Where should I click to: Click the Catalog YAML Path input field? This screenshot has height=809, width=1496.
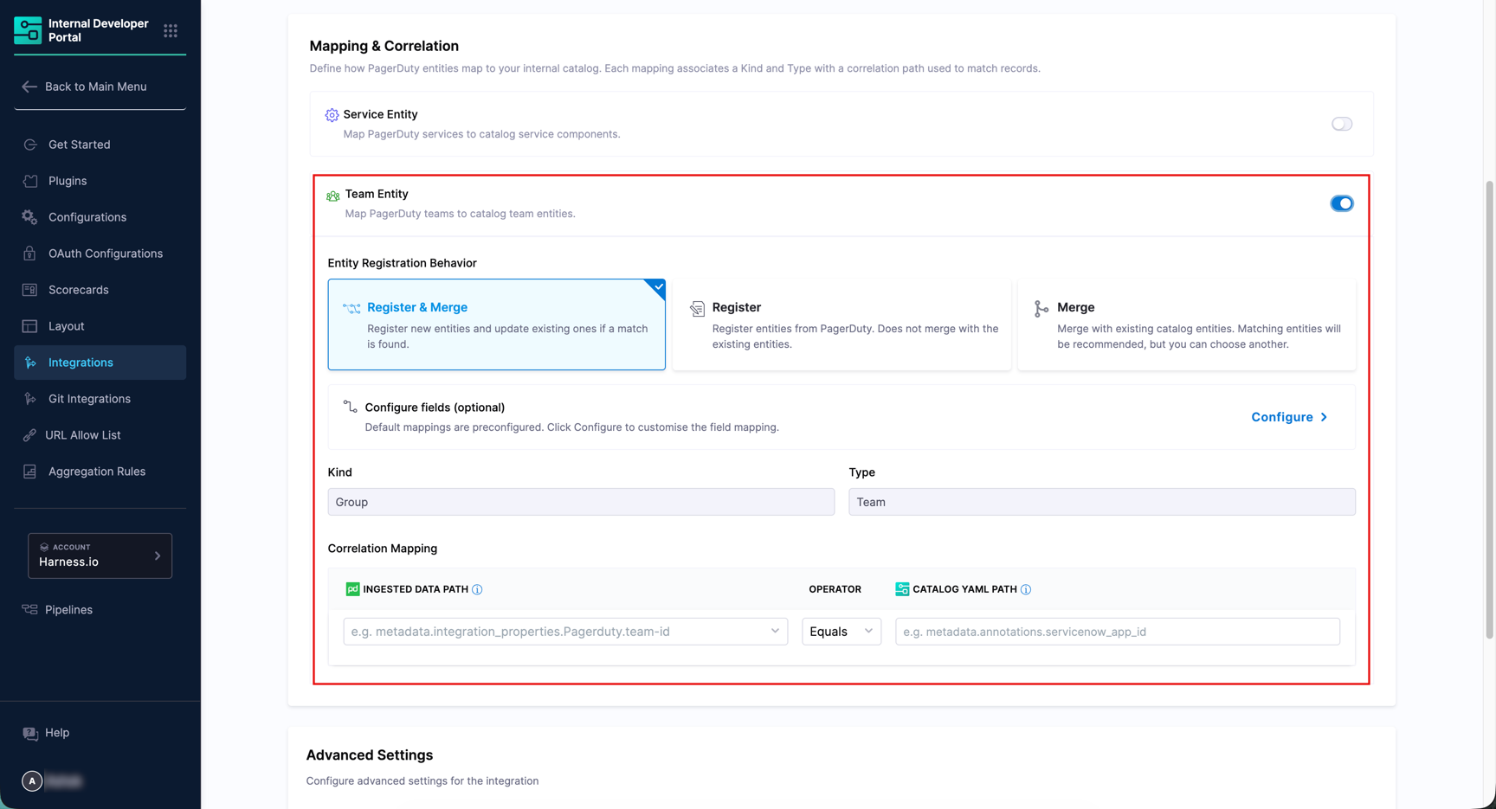click(1117, 632)
